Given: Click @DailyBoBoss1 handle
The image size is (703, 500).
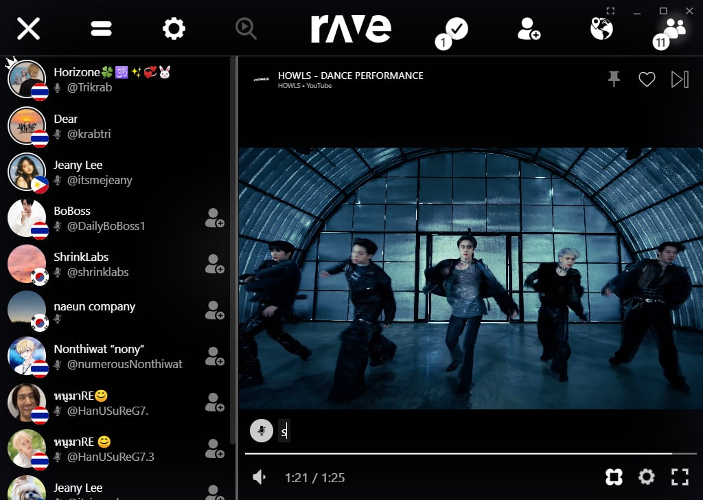Looking at the screenshot, I should (106, 226).
